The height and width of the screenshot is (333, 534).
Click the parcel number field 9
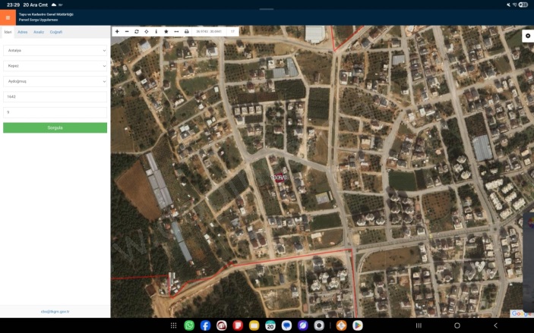55,112
